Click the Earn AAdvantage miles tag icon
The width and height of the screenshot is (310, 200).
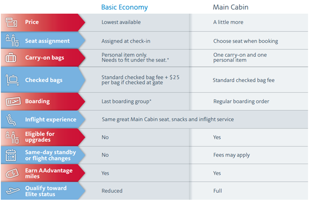(x=12, y=173)
